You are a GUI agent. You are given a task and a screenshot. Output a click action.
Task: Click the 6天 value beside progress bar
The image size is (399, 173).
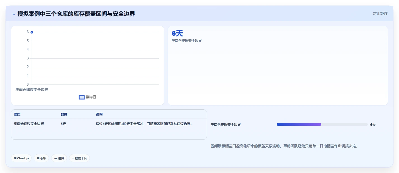click(x=373, y=125)
